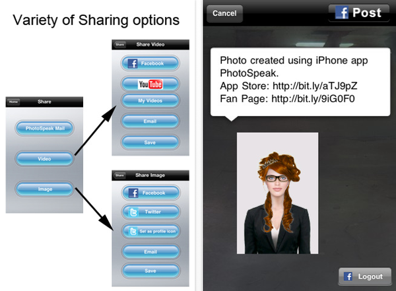
Task: Tap the Cancel button
Action: point(224,13)
